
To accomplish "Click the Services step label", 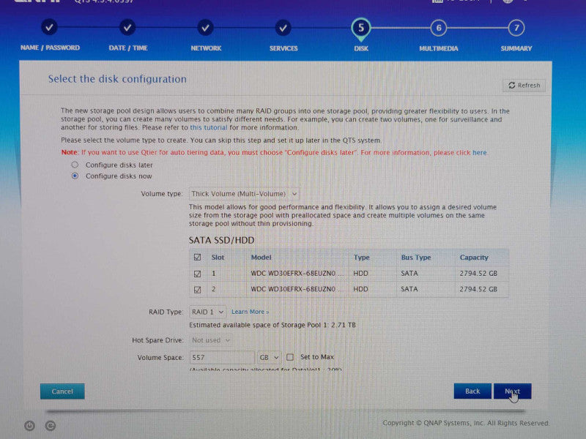I will tap(283, 48).
